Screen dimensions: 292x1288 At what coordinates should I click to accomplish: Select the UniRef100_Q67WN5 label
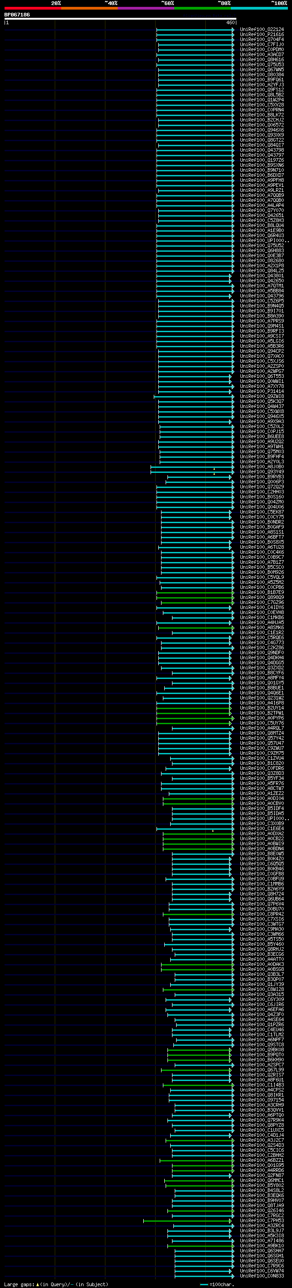tap(261, 69)
